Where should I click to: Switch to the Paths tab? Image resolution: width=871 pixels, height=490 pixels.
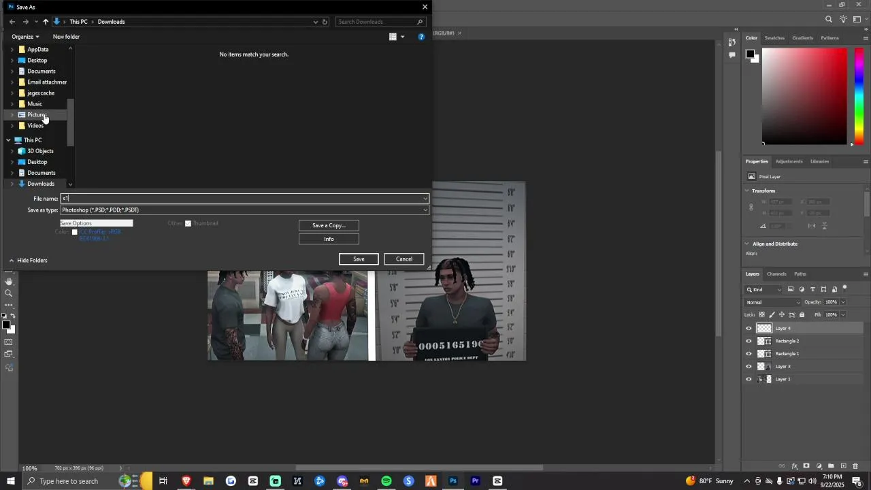coord(800,274)
